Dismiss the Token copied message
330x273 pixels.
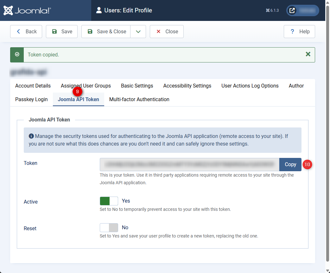click(308, 54)
